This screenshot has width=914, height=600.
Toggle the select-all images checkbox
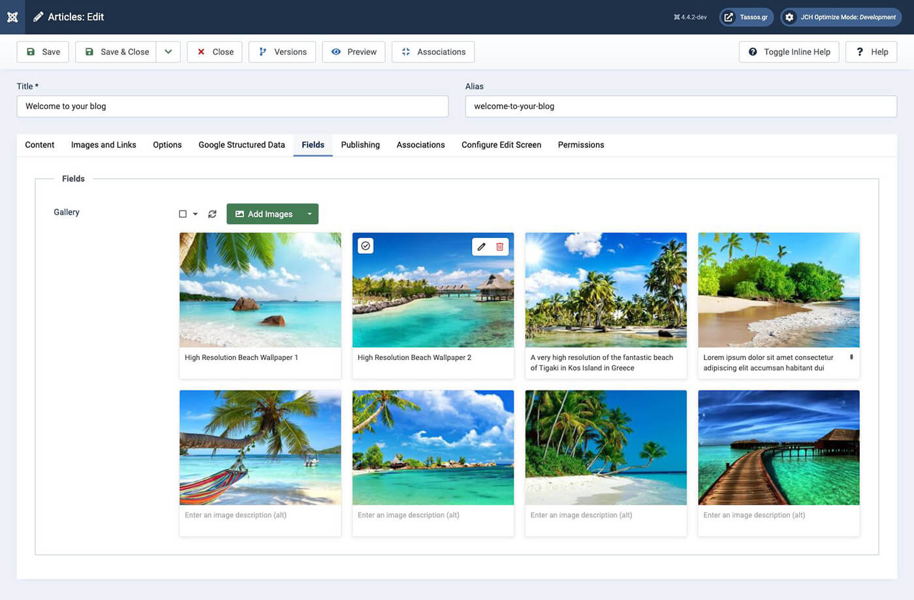181,213
